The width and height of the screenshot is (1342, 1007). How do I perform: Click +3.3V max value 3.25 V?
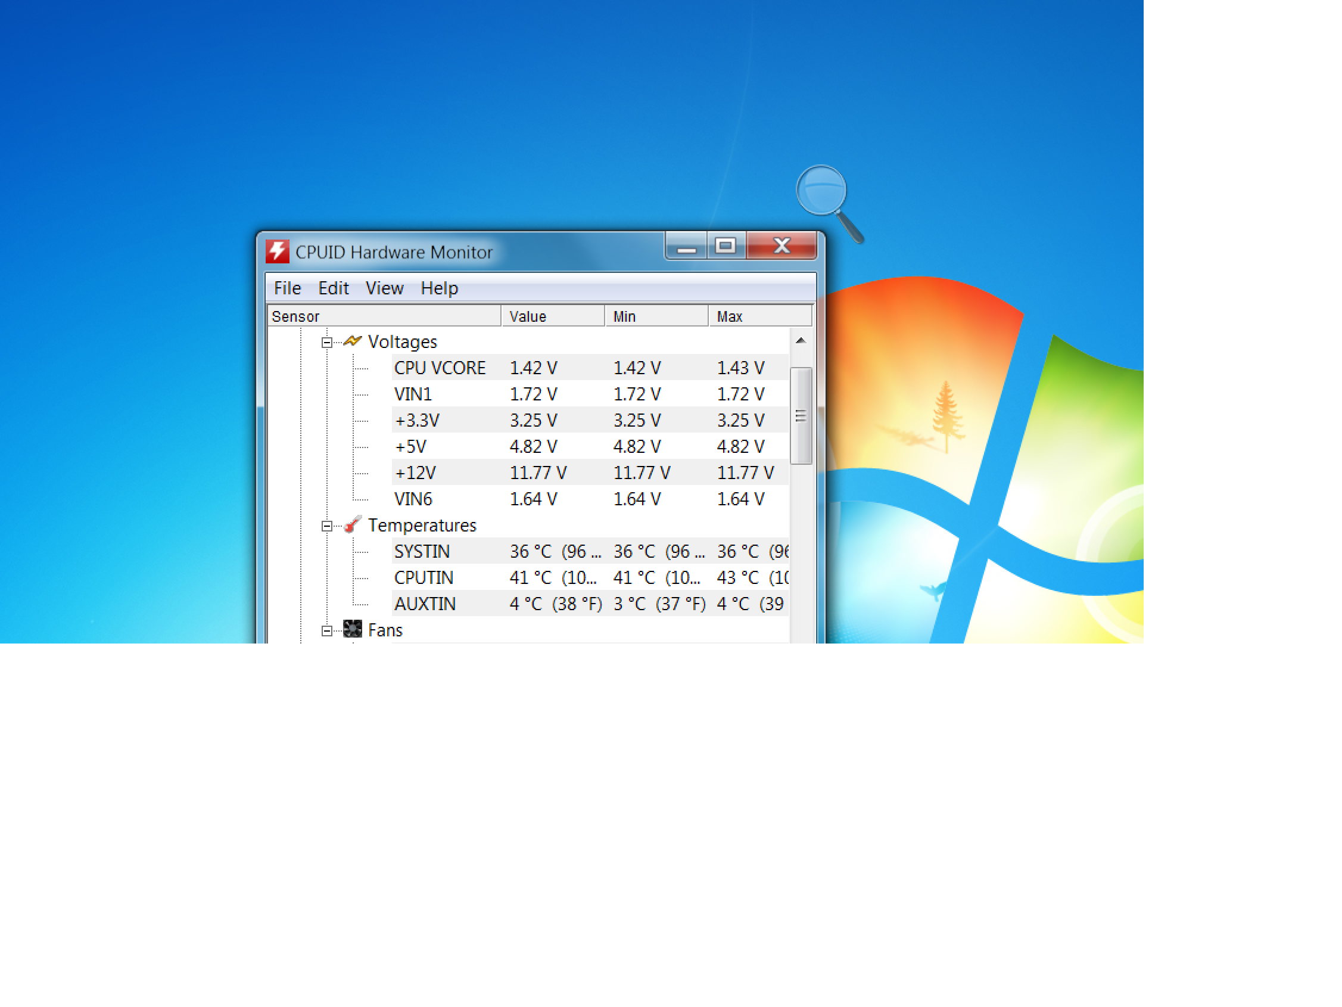[x=741, y=420]
